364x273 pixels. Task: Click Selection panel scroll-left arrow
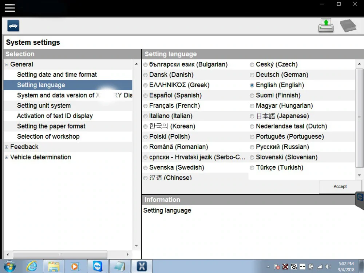8,254
